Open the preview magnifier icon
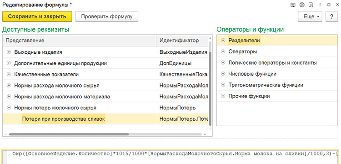The width and height of the screenshot is (341, 164). (x=311, y=5)
